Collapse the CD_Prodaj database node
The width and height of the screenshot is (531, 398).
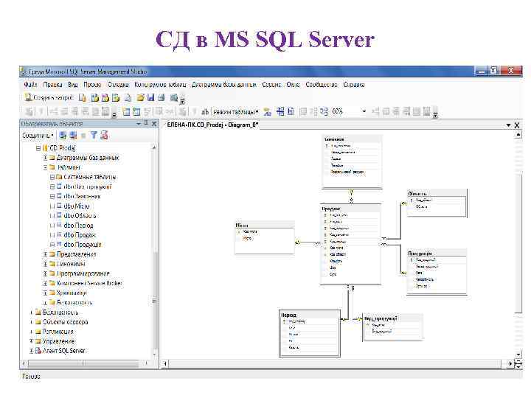(38, 148)
